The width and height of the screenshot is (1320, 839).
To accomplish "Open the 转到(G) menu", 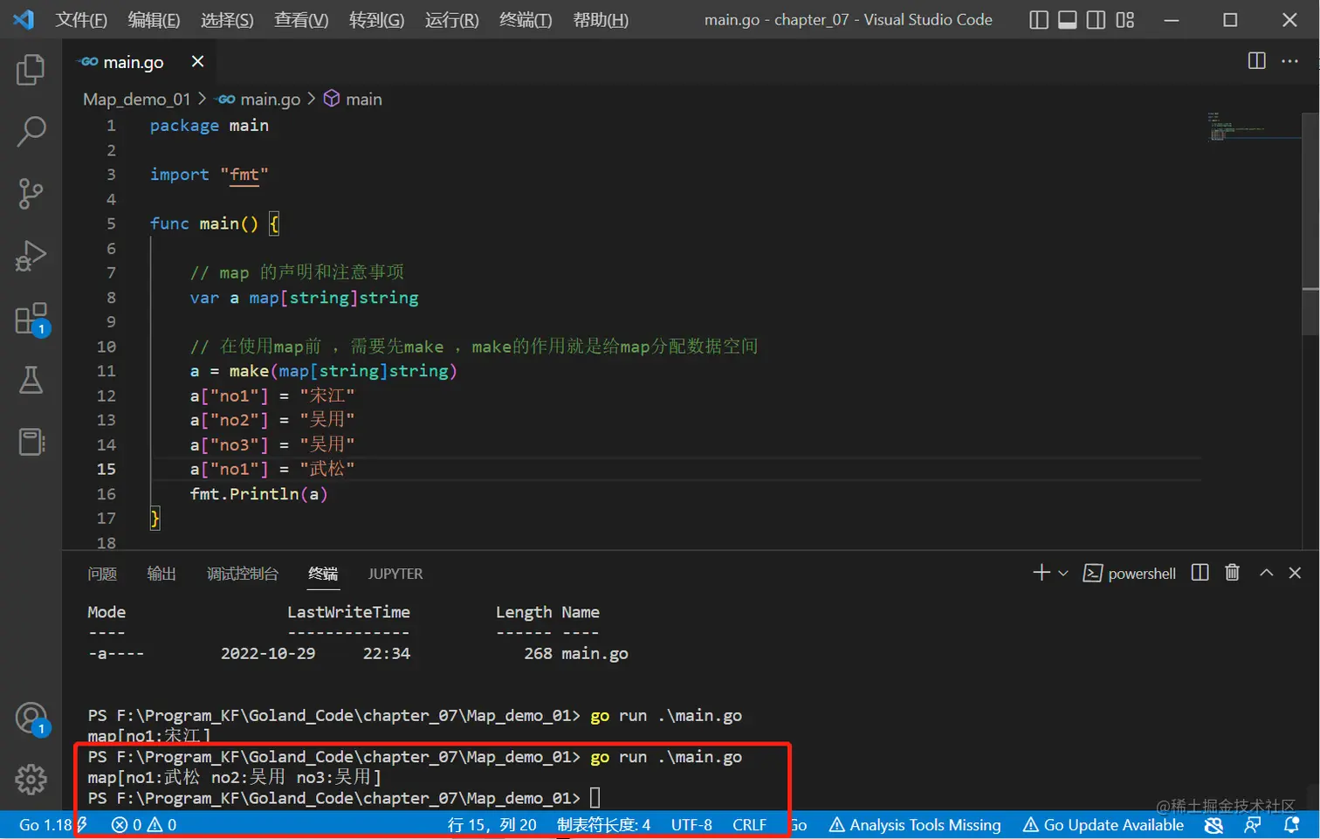I will 376,19.
